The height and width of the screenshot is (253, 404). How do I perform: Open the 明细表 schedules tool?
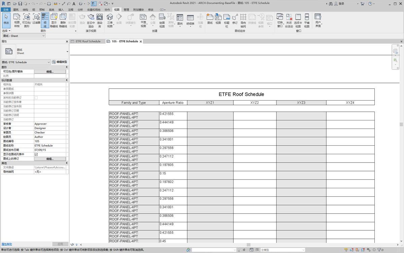pyautogui.click(x=190, y=20)
